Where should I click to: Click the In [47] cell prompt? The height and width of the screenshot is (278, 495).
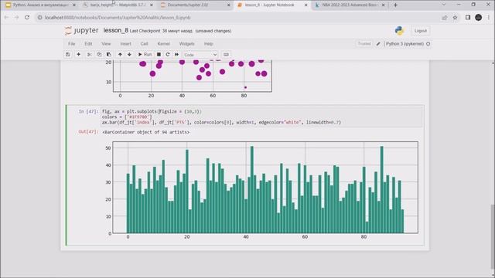pos(88,111)
